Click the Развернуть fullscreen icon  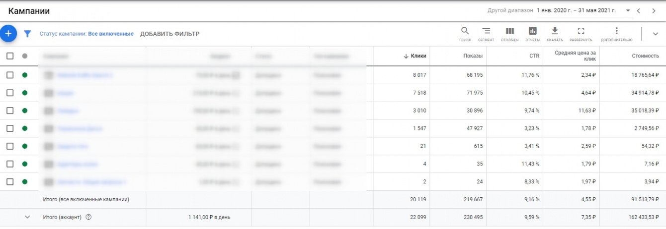(581, 34)
